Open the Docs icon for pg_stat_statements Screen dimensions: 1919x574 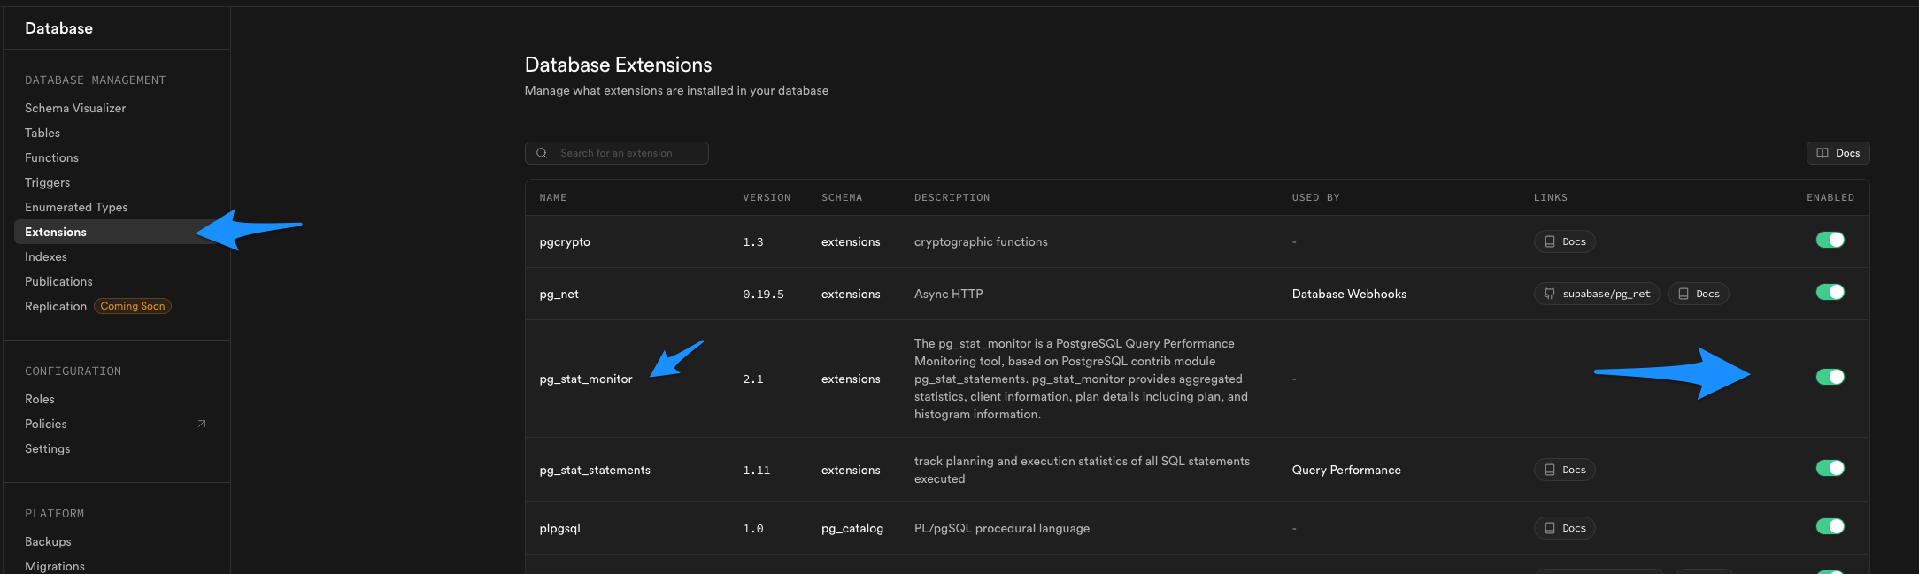pyautogui.click(x=1550, y=470)
